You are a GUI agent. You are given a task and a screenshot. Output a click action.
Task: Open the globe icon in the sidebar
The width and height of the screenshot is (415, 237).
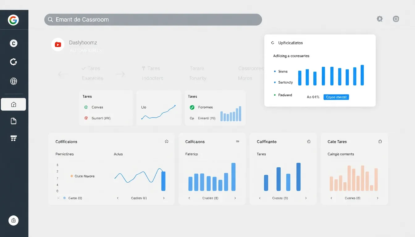[13, 81]
